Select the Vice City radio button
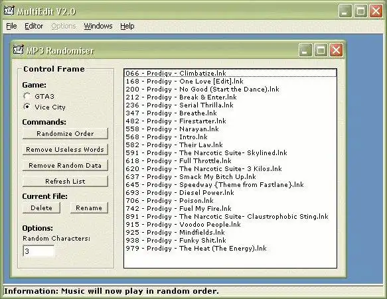The image size is (387, 299). (x=27, y=107)
